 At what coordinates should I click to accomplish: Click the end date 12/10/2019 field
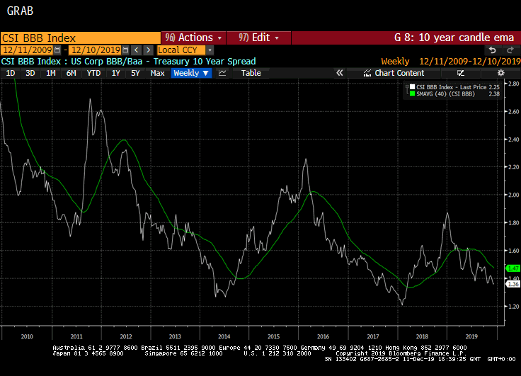[x=96, y=50]
